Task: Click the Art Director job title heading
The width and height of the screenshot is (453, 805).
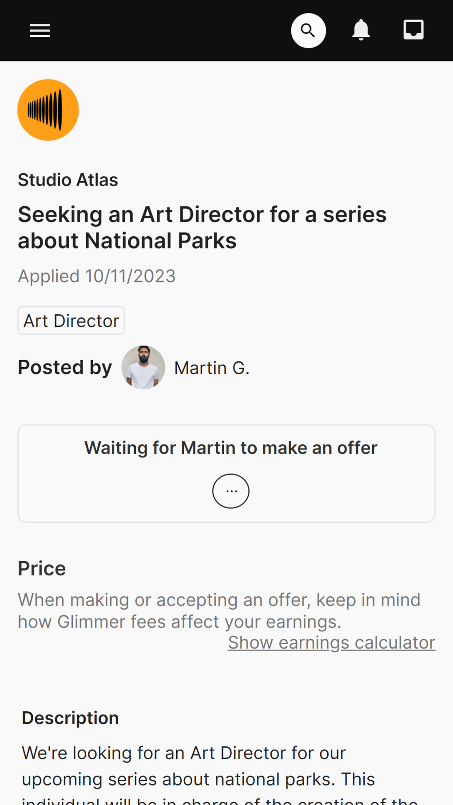Action: (202, 227)
